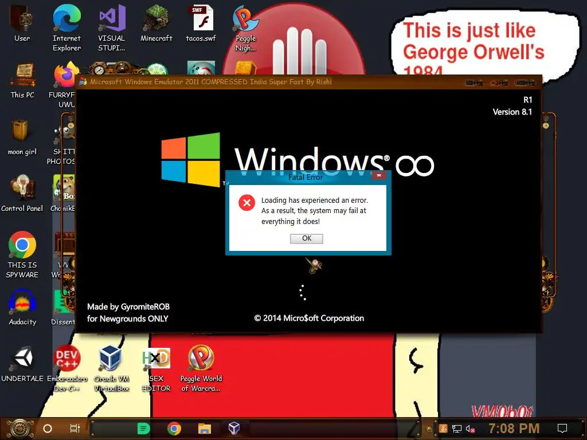This screenshot has height=440, width=587.
Task: Click the 7:08 PM clock
Action: [514, 429]
